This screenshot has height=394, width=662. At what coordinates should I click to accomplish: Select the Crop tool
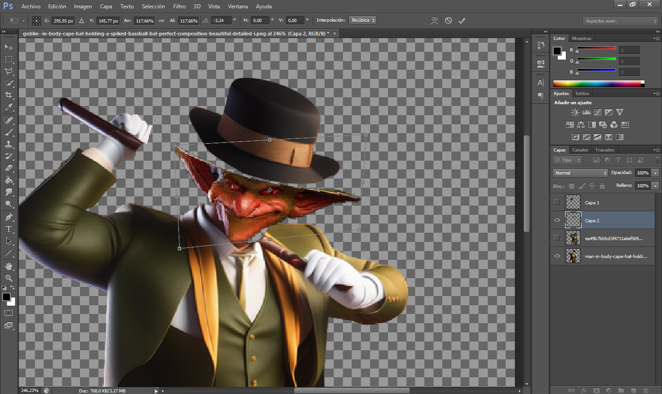click(9, 96)
